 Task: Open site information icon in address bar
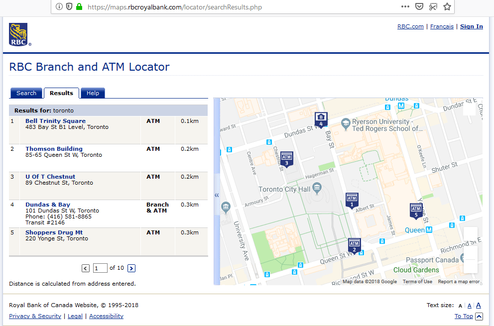pyautogui.click(x=59, y=6)
